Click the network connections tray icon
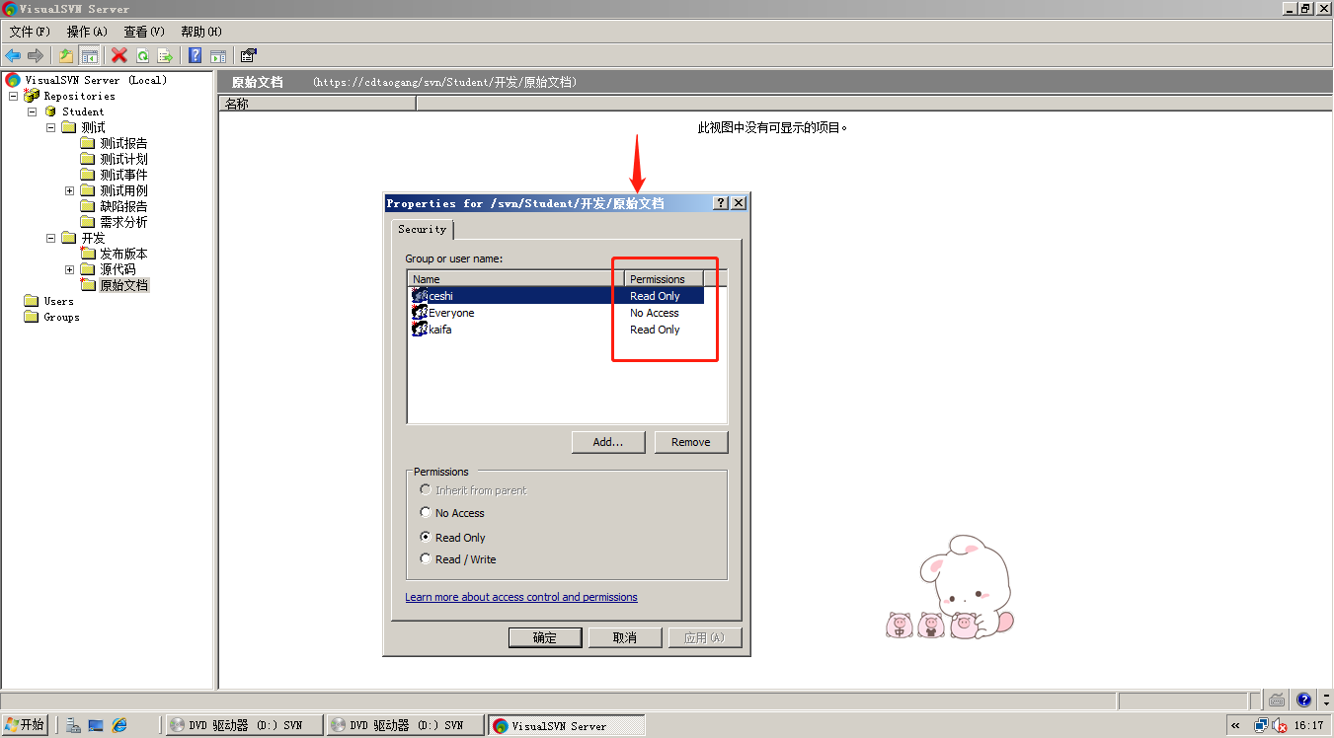 (x=1262, y=725)
